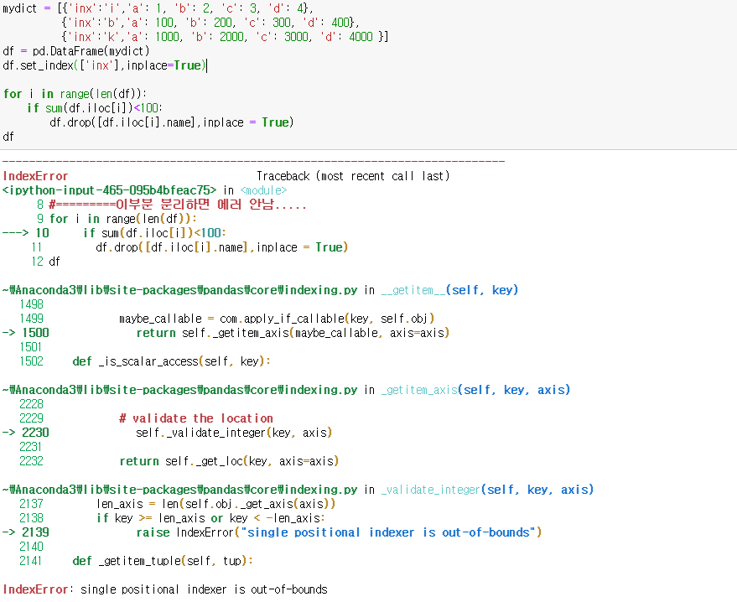Click the '# validate the location' comment
This screenshot has height=602, width=737.
(x=196, y=418)
